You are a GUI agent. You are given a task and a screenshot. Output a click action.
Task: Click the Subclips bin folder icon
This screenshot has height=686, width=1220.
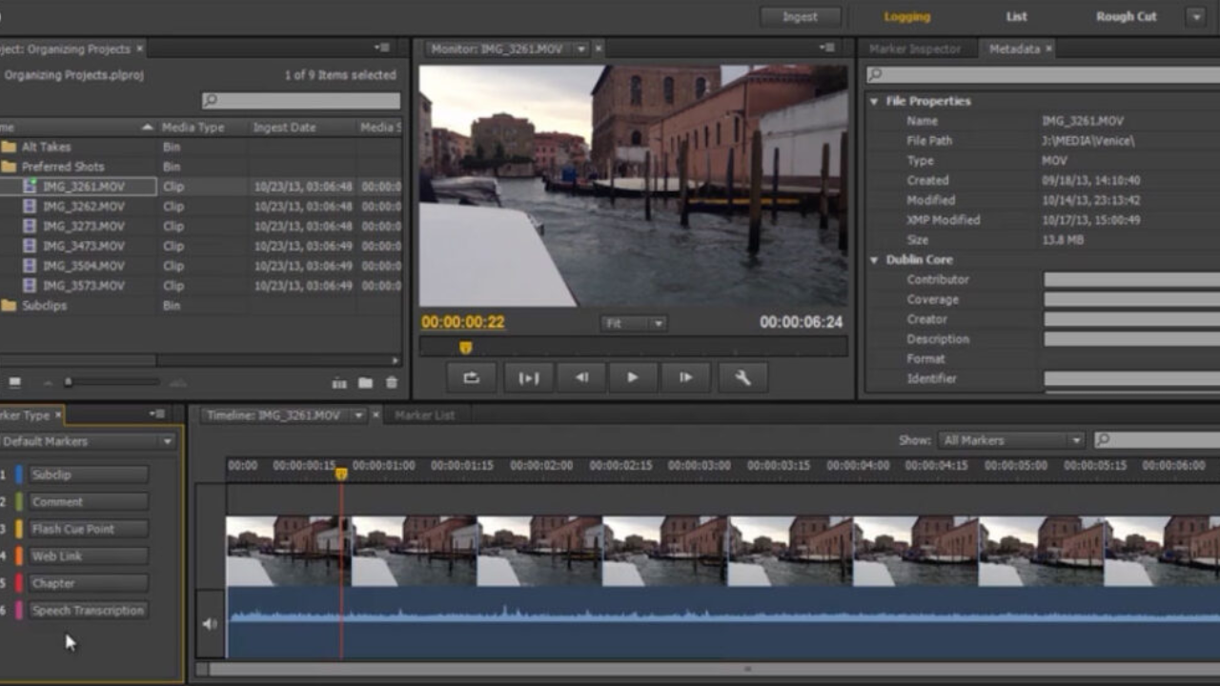10,306
